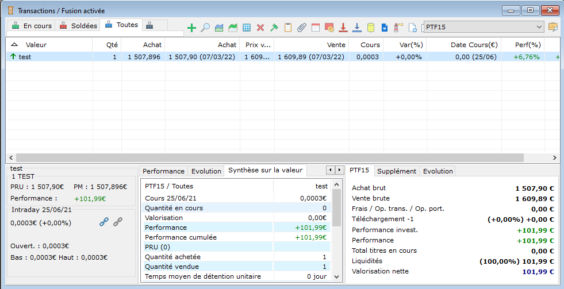Open the right panel Evolution tab
The image size is (564, 289).
(438, 171)
